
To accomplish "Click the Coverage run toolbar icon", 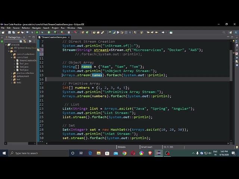I will pyautogui.click(x=55, y=32).
